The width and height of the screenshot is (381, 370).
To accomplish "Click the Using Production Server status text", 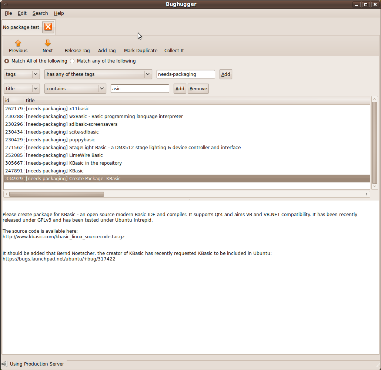I will (x=37, y=364).
